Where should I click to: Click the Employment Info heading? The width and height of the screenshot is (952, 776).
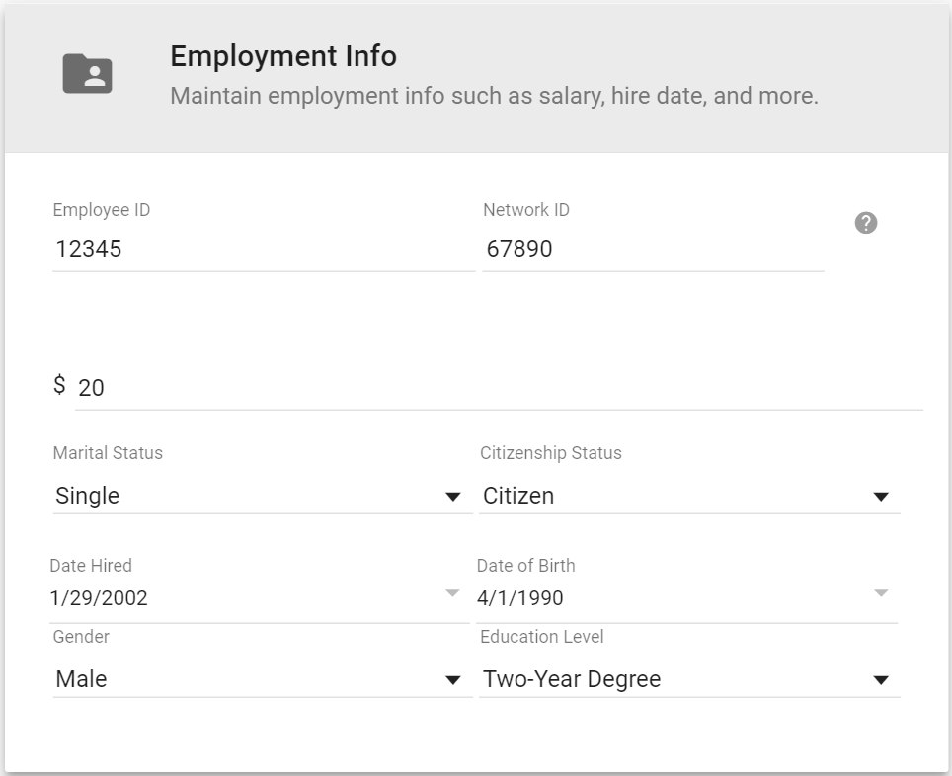click(283, 56)
